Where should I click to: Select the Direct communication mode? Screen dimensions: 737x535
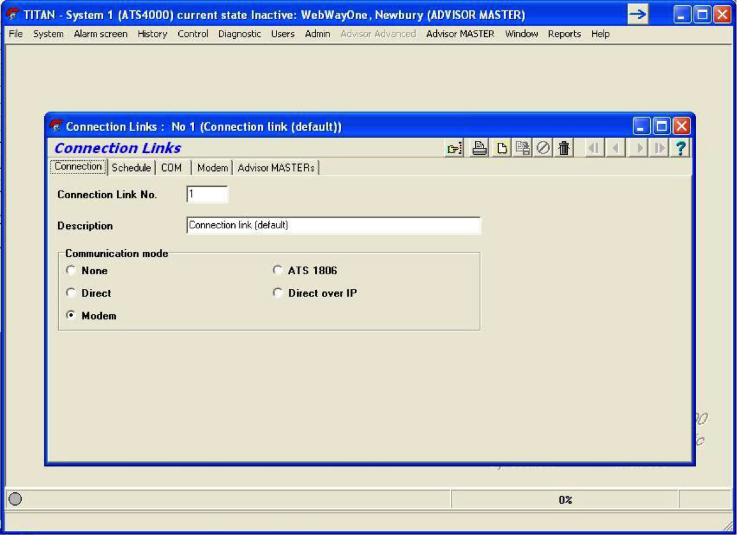pyautogui.click(x=72, y=293)
